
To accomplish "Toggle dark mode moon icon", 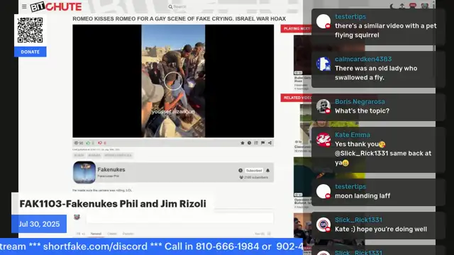I will click(392, 6).
